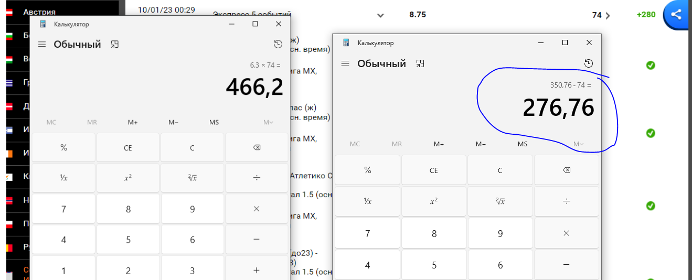
Task: Click the blue share button
Action: pyautogui.click(x=676, y=15)
